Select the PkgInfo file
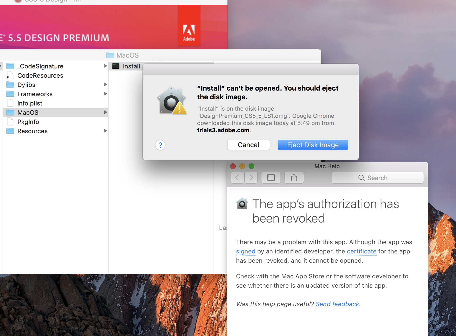456x336 pixels. pos(56,122)
